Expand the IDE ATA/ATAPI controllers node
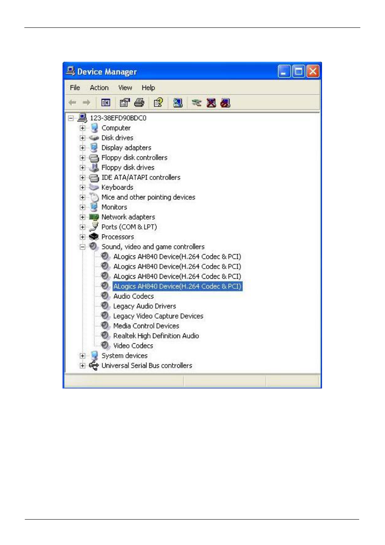The height and width of the screenshot is (545, 385). tap(83, 177)
